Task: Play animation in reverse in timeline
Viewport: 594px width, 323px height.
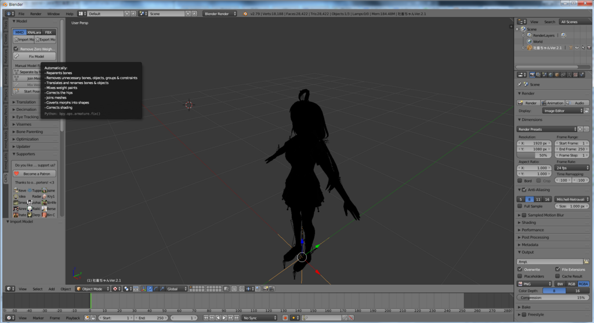Action: tap(218, 318)
